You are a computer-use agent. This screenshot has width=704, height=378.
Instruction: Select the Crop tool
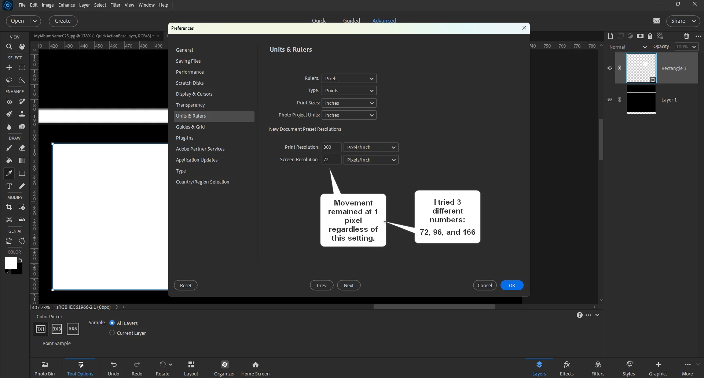[9, 207]
